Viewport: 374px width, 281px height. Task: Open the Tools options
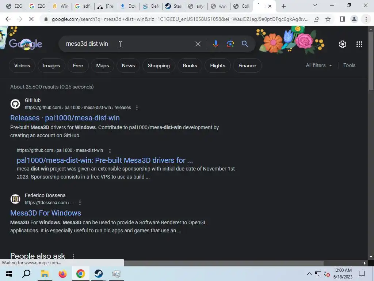point(349,65)
